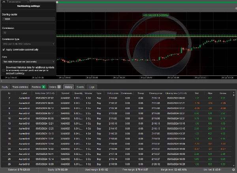
Task: Click the Starting capital input field
Action: click(28, 19)
